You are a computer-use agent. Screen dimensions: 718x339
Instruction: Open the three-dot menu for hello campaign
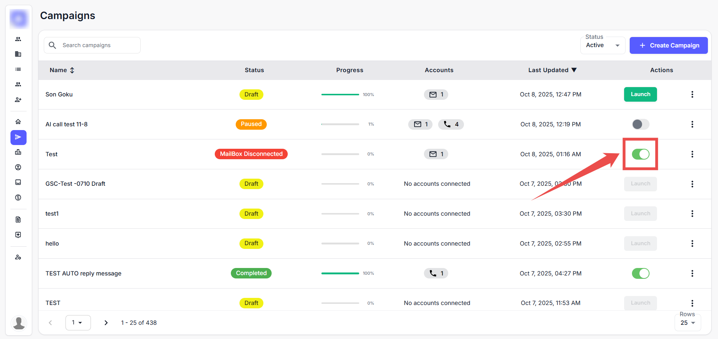[x=692, y=243]
